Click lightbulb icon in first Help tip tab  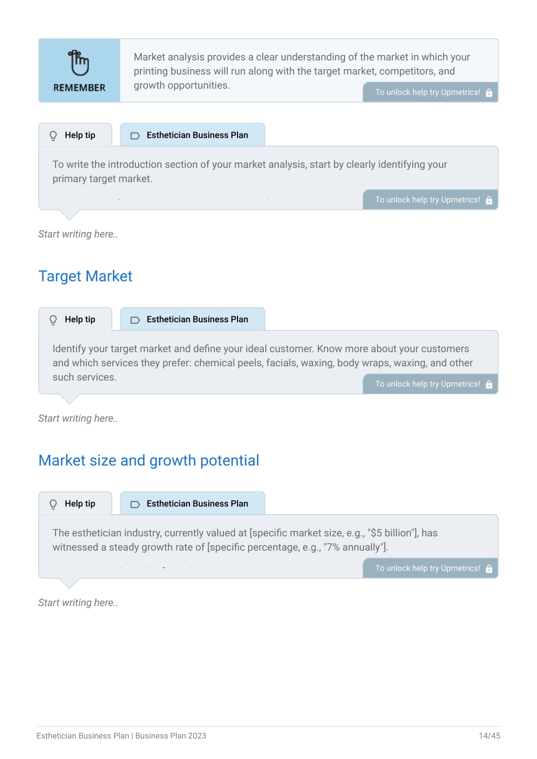tap(53, 136)
